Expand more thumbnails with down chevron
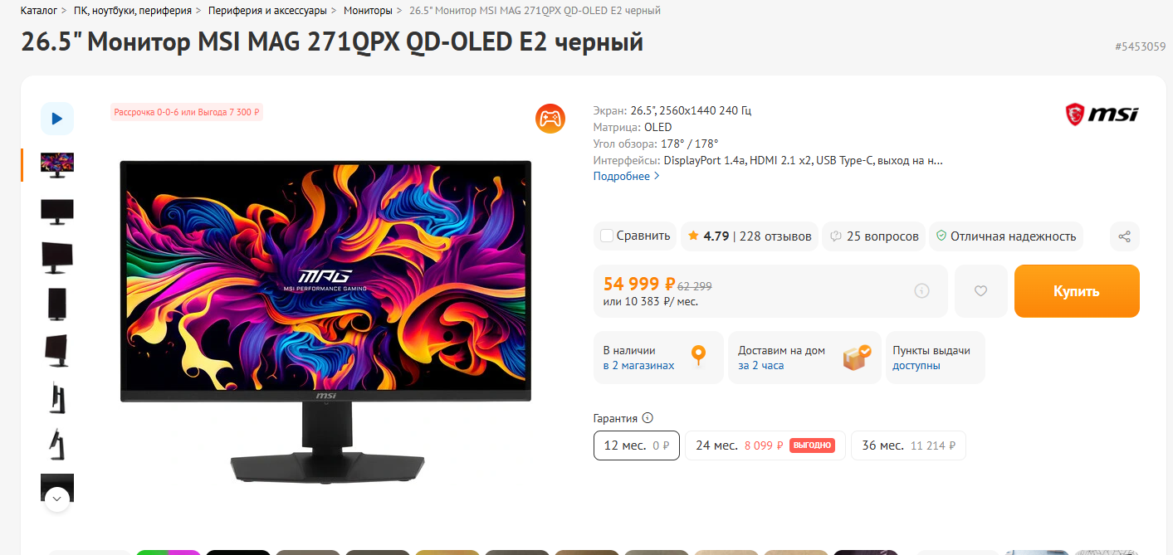Screen dimensions: 1173x555 pos(57,499)
